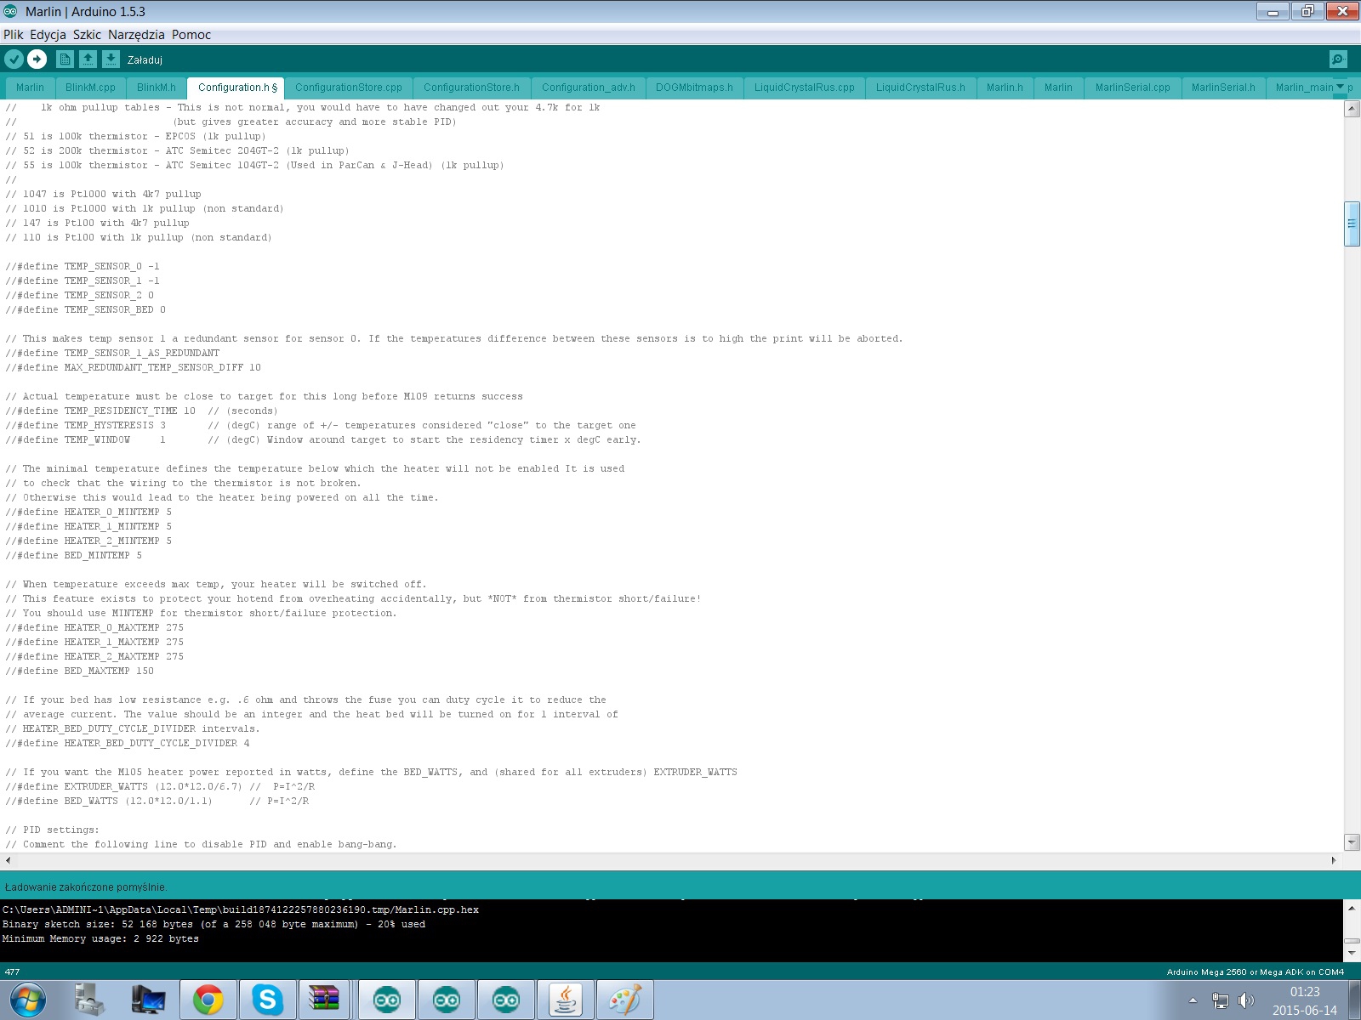Open the volume speaker tray icon

coord(1245,1000)
